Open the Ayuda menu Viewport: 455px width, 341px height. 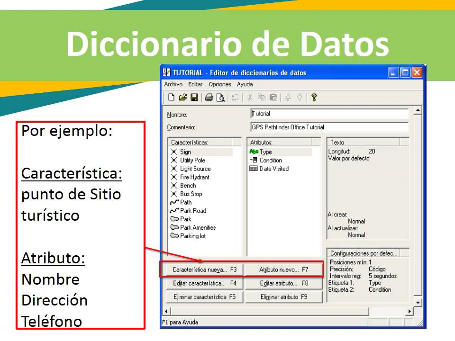tap(245, 84)
